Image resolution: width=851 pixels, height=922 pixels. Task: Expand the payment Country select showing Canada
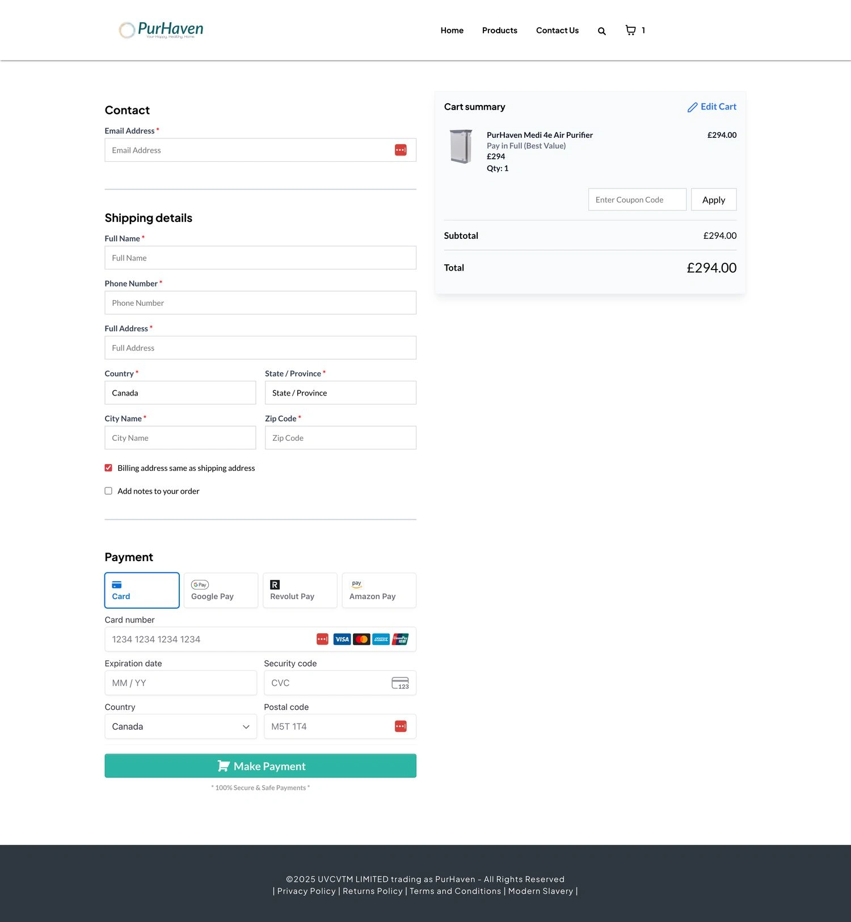pyautogui.click(x=181, y=726)
